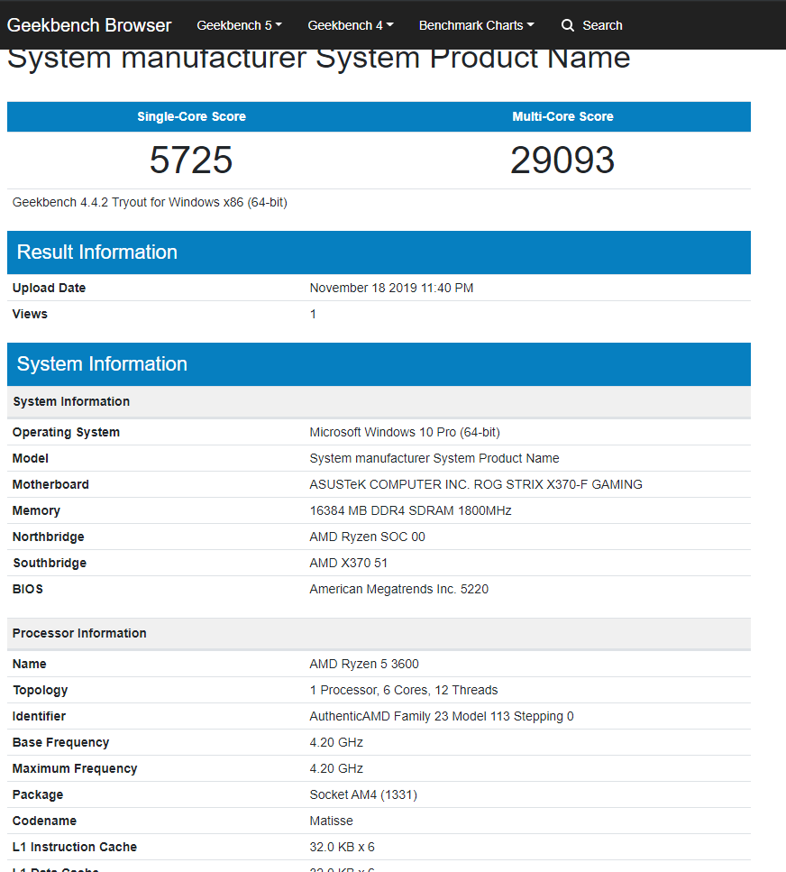This screenshot has height=872, width=786.
Task: Click the Base Frequency 4.20 GHz value
Action: [336, 742]
